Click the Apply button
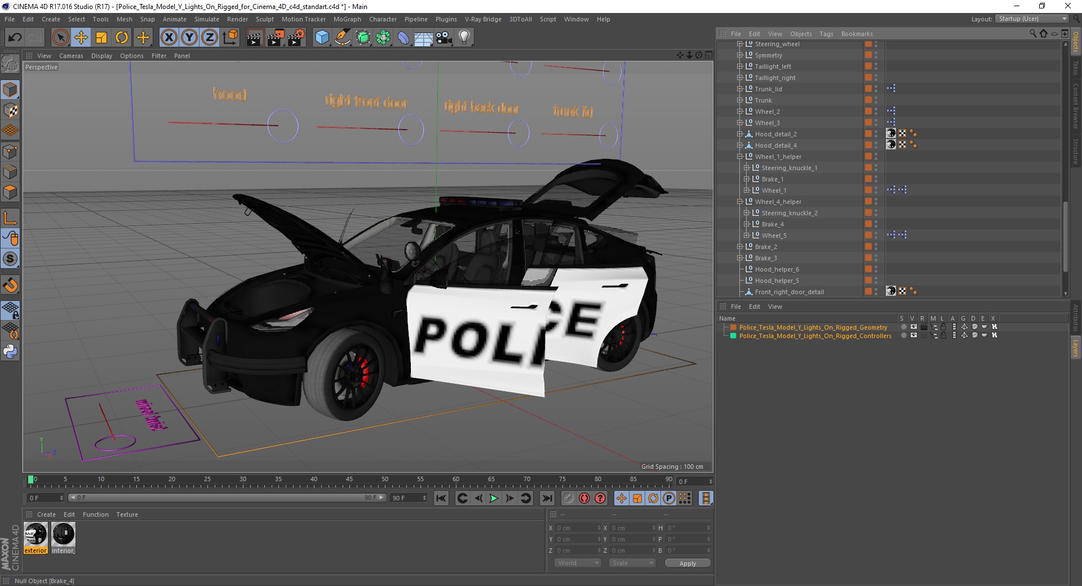Viewport: 1082px width, 586px height. coord(688,563)
